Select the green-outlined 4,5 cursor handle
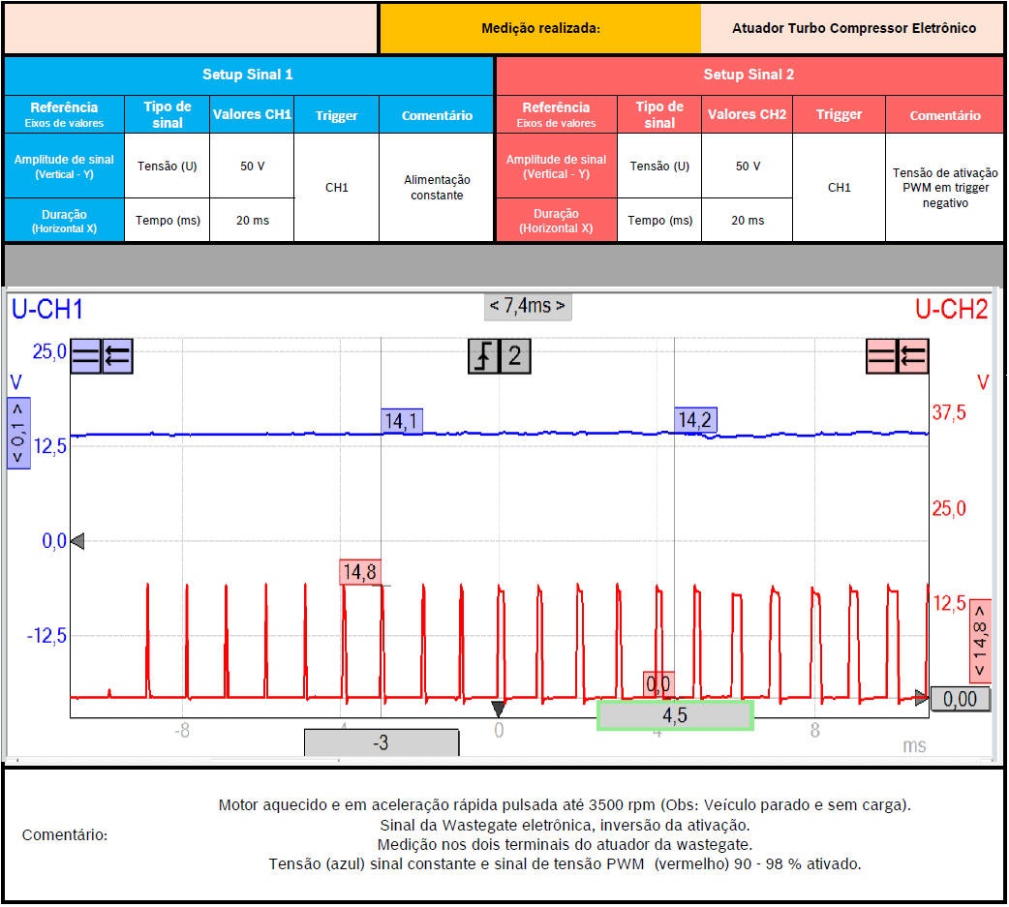Viewport: 1009px width, 907px height. 675,715
